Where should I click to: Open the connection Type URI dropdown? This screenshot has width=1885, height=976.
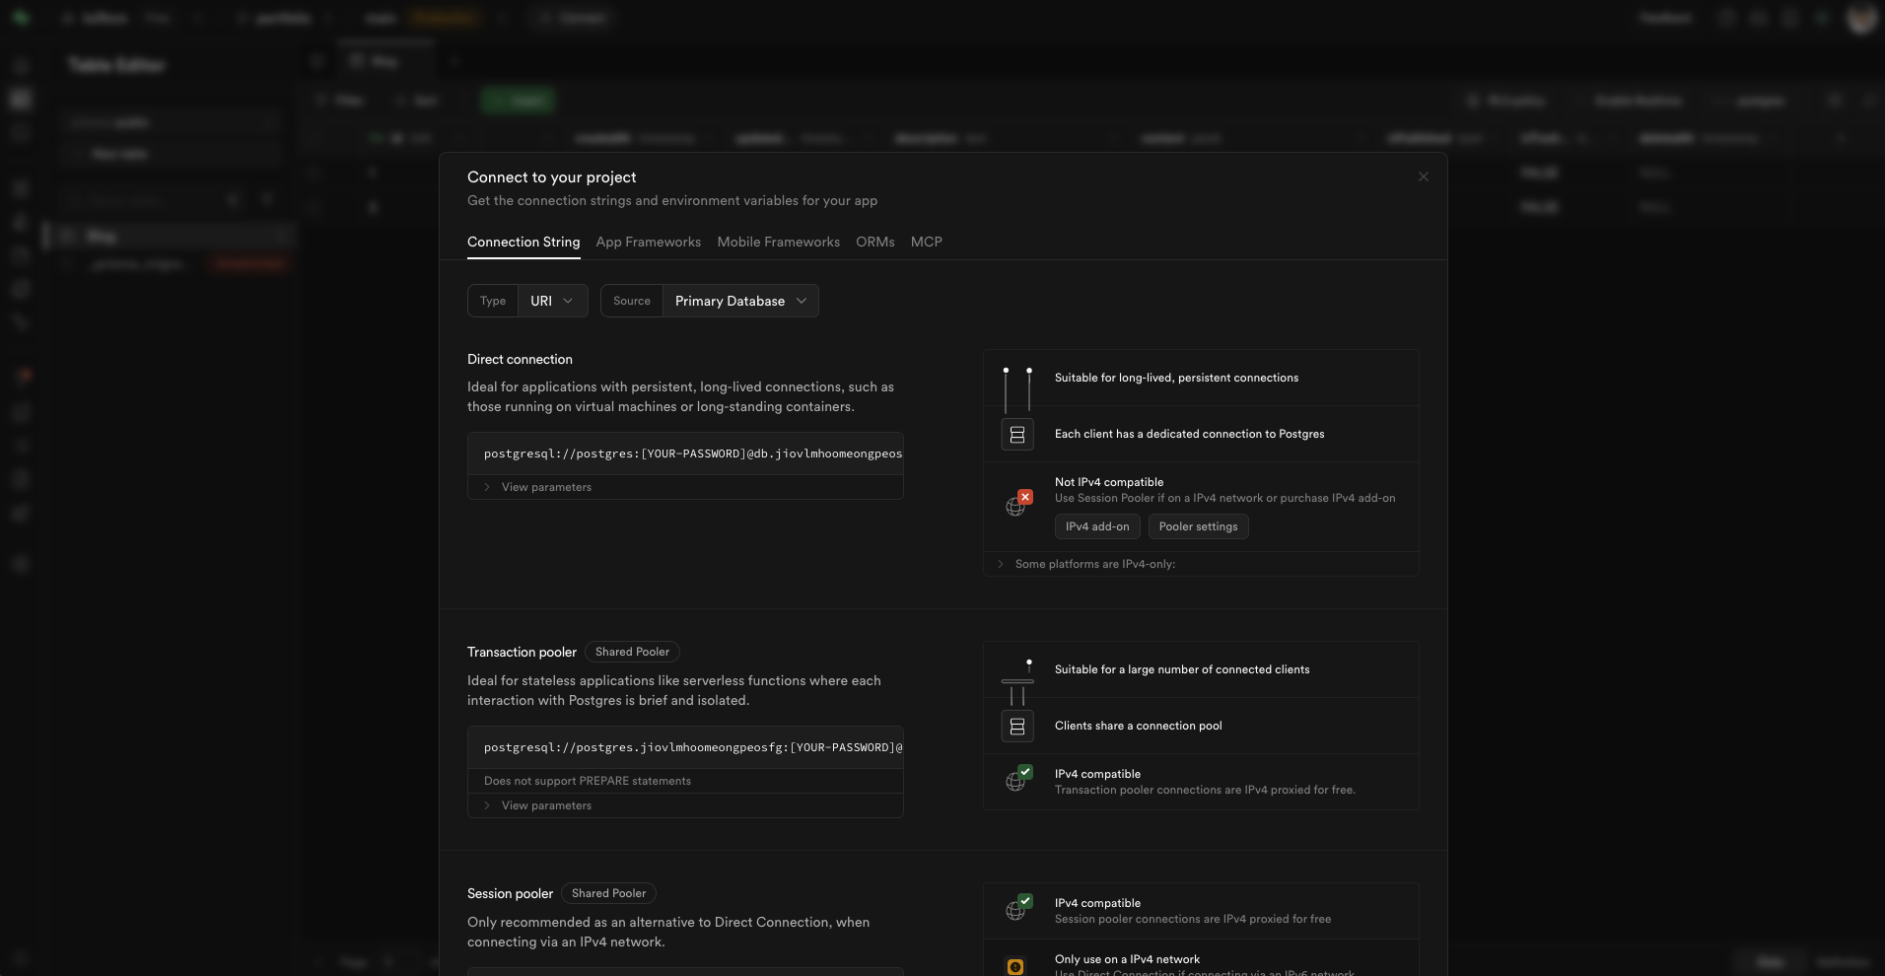552,301
